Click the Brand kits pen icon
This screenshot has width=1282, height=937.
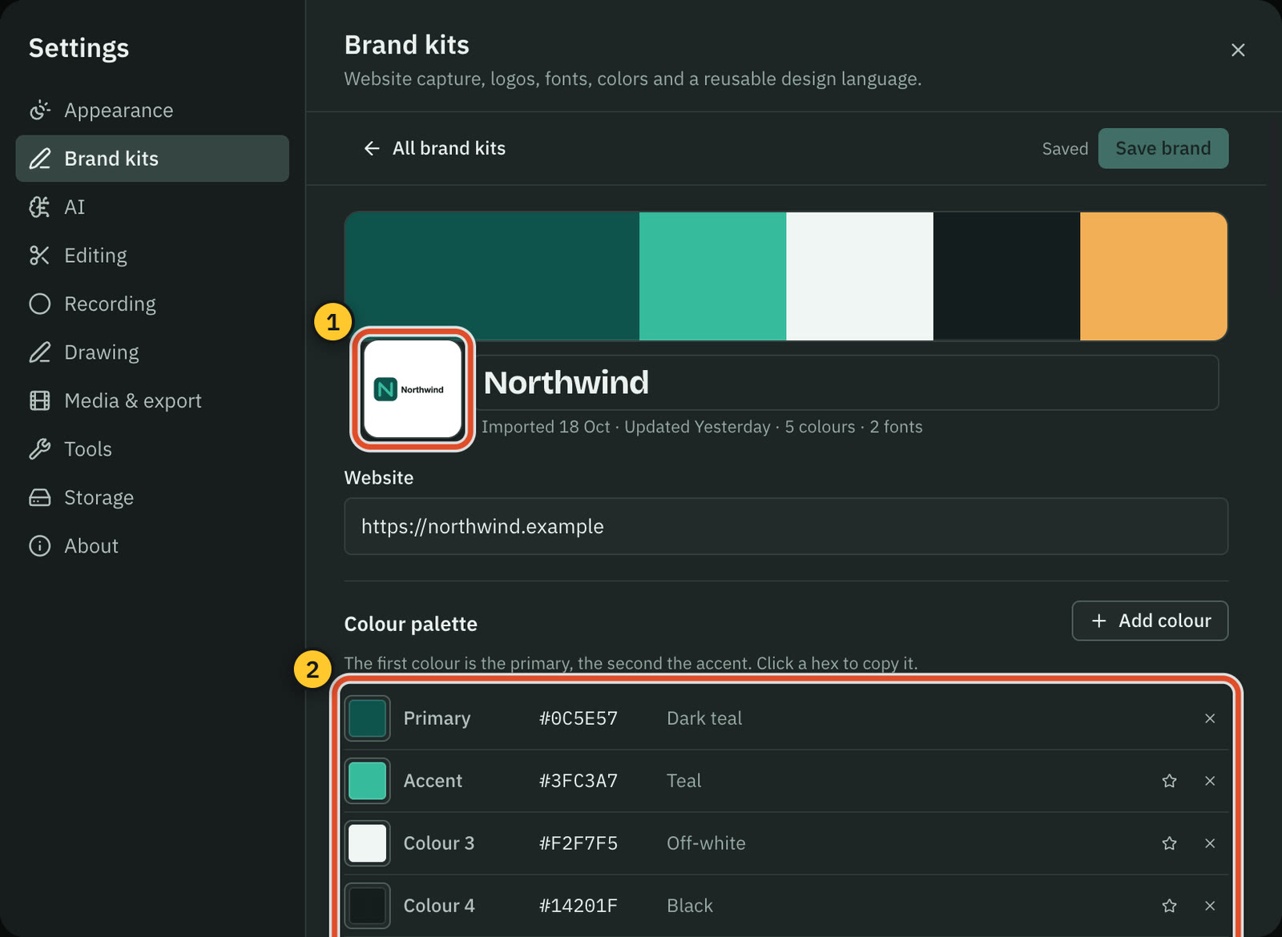coord(40,159)
